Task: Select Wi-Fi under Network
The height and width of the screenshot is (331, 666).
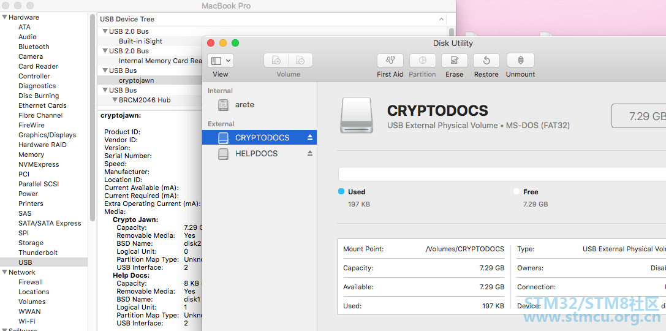Action: point(27,321)
